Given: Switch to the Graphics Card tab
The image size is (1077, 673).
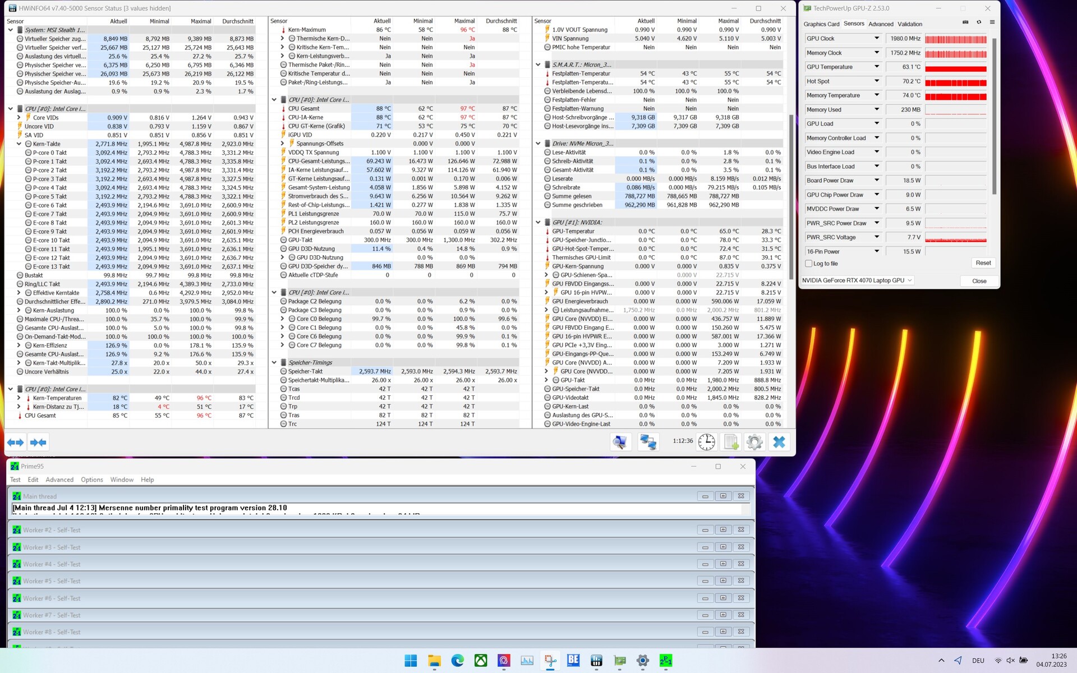Looking at the screenshot, I should point(821,24).
